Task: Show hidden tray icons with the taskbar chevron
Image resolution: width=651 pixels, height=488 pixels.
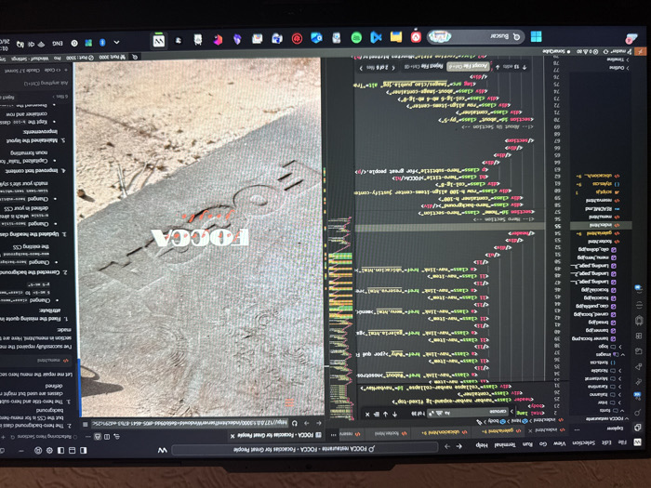Action: pyautogui.click(x=116, y=42)
